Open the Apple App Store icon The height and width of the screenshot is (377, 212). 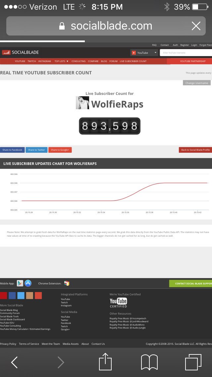pos(28,283)
